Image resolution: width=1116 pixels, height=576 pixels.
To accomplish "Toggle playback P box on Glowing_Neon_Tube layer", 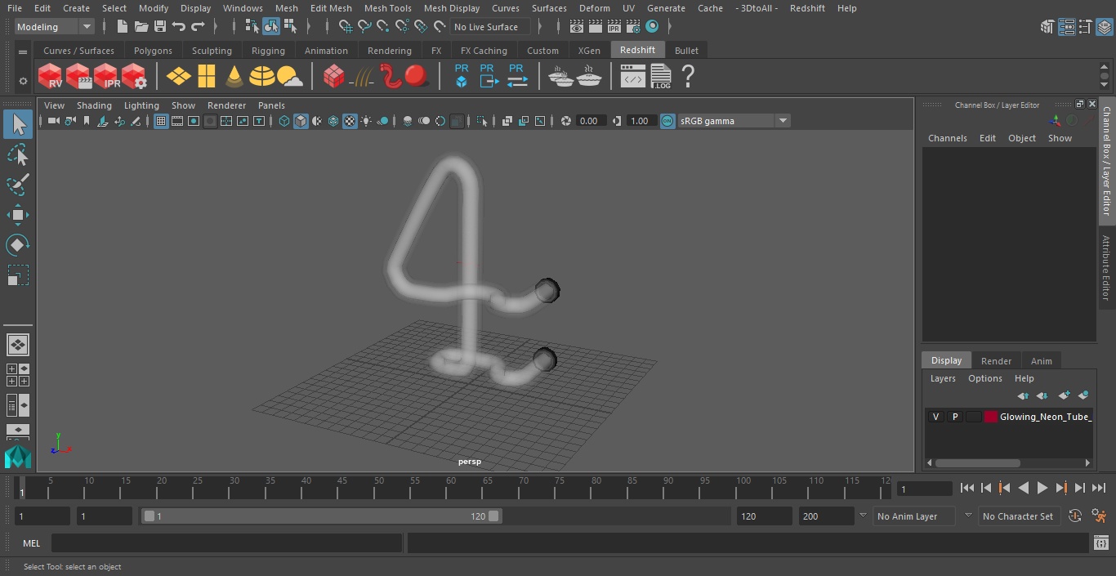I will click(954, 417).
